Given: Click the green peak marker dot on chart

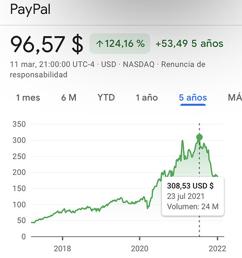Looking at the screenshot, I should coord(199,137).
